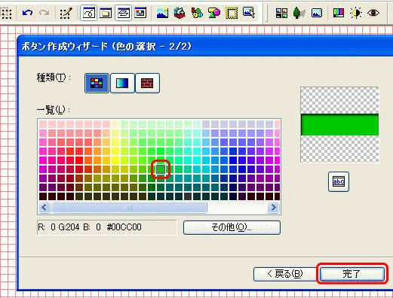The height and width of the screenshot is (298, 393).
Task: Go back with 戻る(B) button
Action: pyautogui.click(x=285, y=274)
